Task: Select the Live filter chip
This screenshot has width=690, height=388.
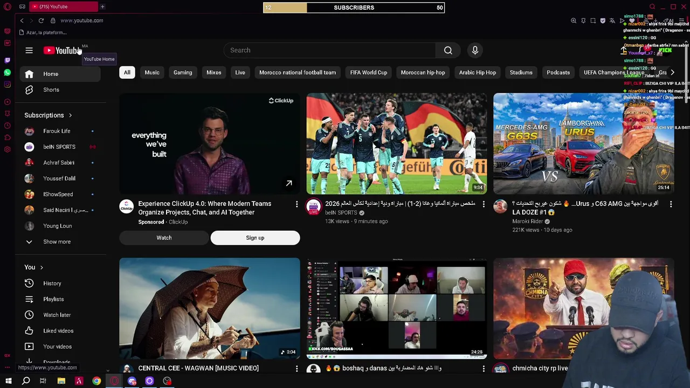Action: 240,72
